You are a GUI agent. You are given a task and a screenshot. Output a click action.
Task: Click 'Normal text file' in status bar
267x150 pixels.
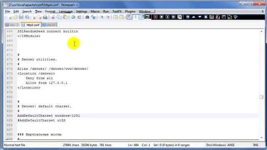click(15, 145)
